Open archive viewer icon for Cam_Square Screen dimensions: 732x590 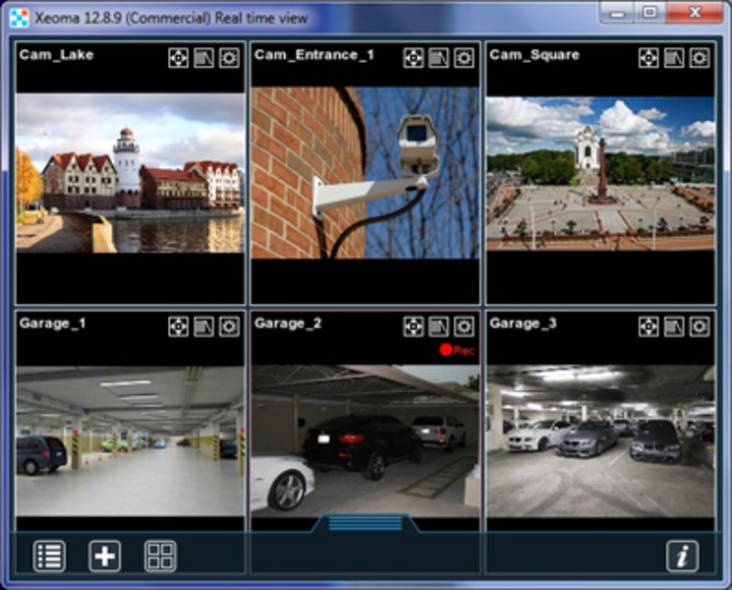click(x=674, y=58)
